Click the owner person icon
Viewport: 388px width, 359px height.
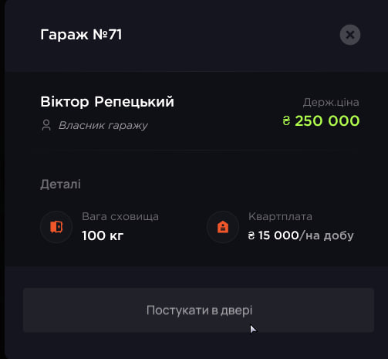point(46,125)
